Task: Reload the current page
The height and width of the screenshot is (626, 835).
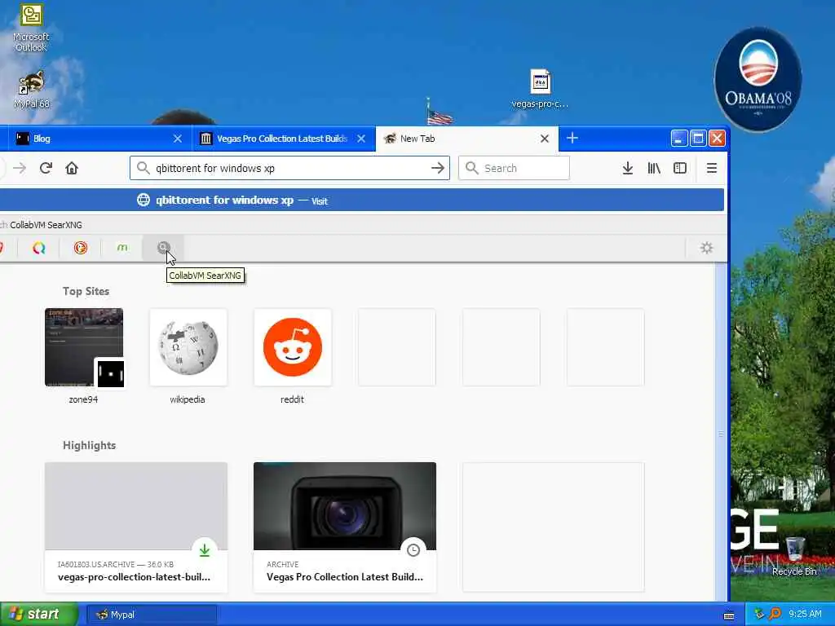Action: [46, 168]
